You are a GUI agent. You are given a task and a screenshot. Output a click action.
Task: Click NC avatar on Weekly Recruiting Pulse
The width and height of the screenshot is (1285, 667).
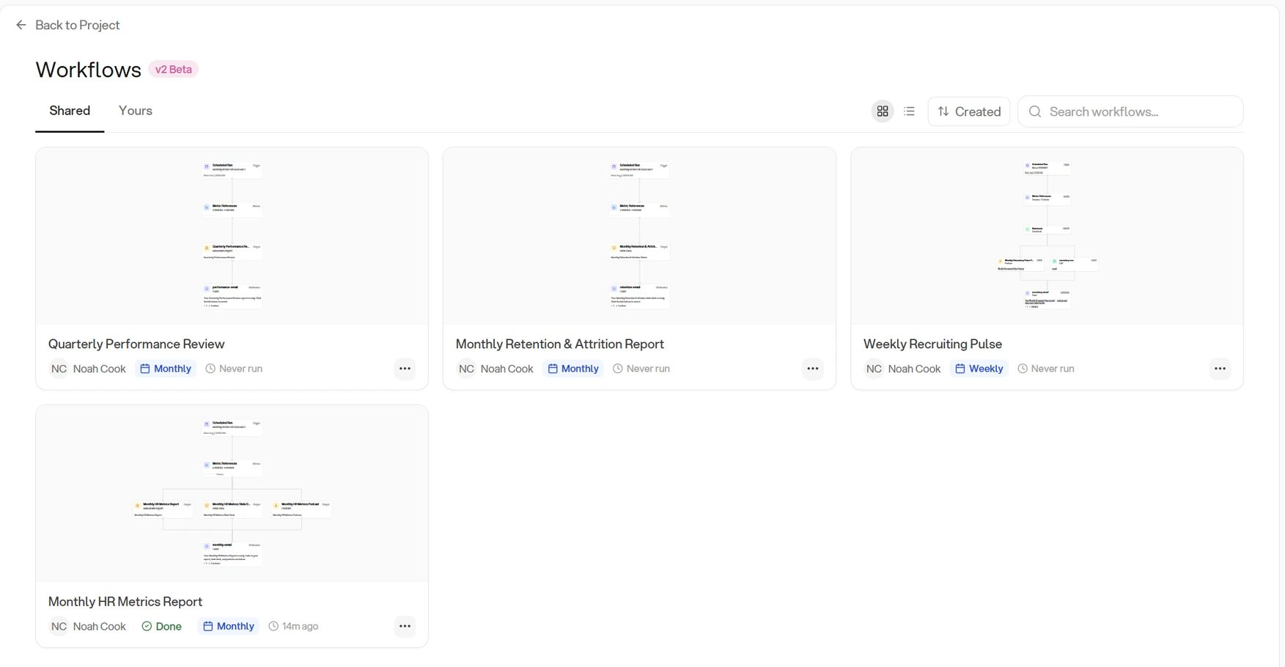(874, 369)
